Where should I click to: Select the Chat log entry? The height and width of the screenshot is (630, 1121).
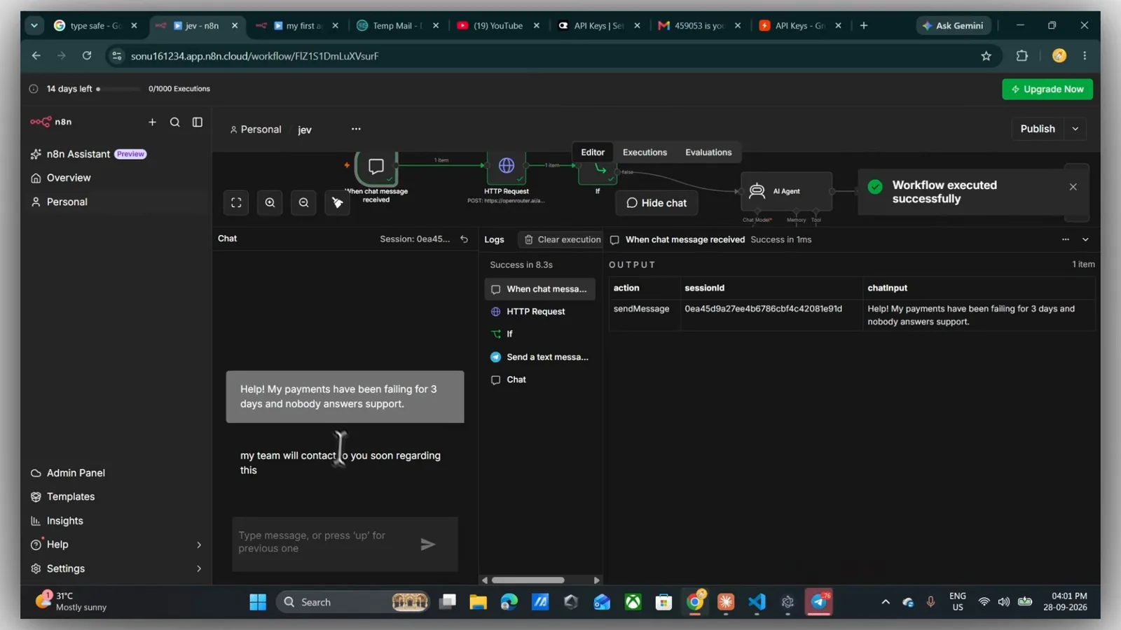coord(539,379)
